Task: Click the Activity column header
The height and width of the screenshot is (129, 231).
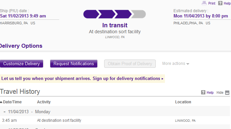Action: [x=44, y=102]
